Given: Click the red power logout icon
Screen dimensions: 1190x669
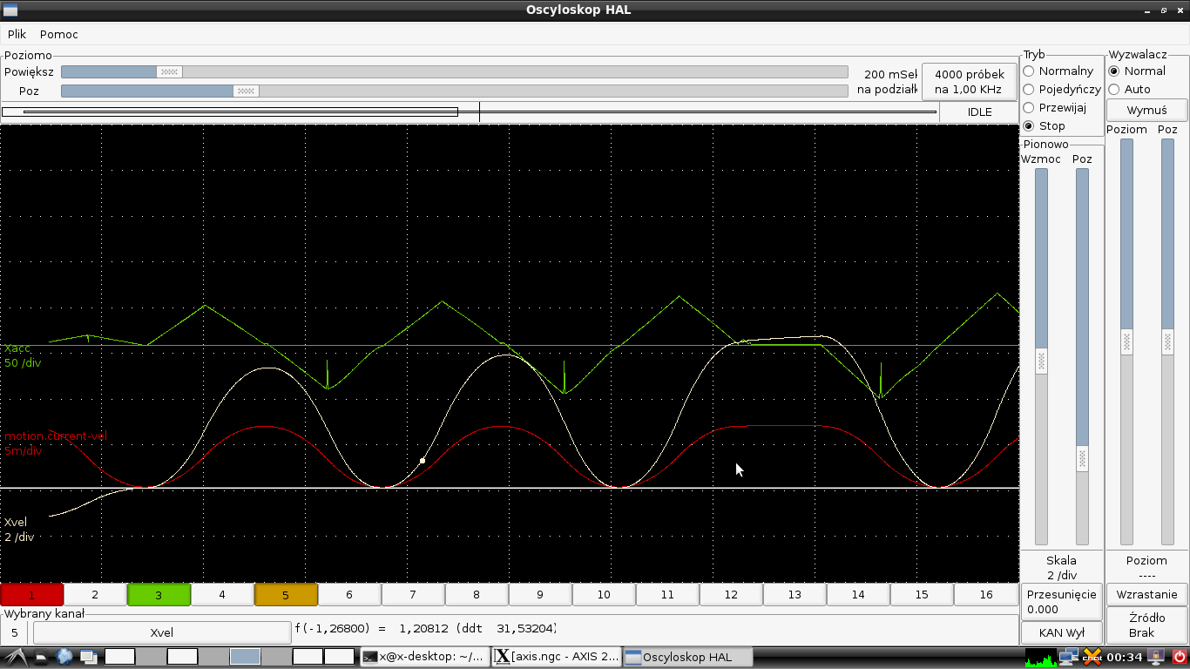Looking at the screenshot, I should coord(1180,657).
